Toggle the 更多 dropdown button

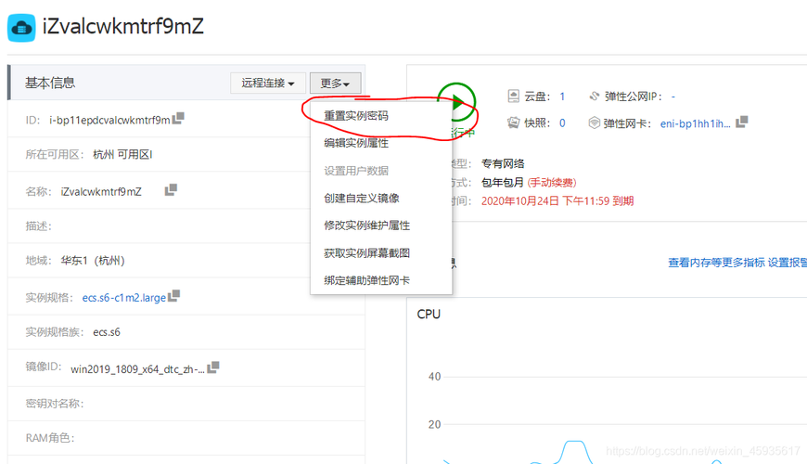point(335,83)
